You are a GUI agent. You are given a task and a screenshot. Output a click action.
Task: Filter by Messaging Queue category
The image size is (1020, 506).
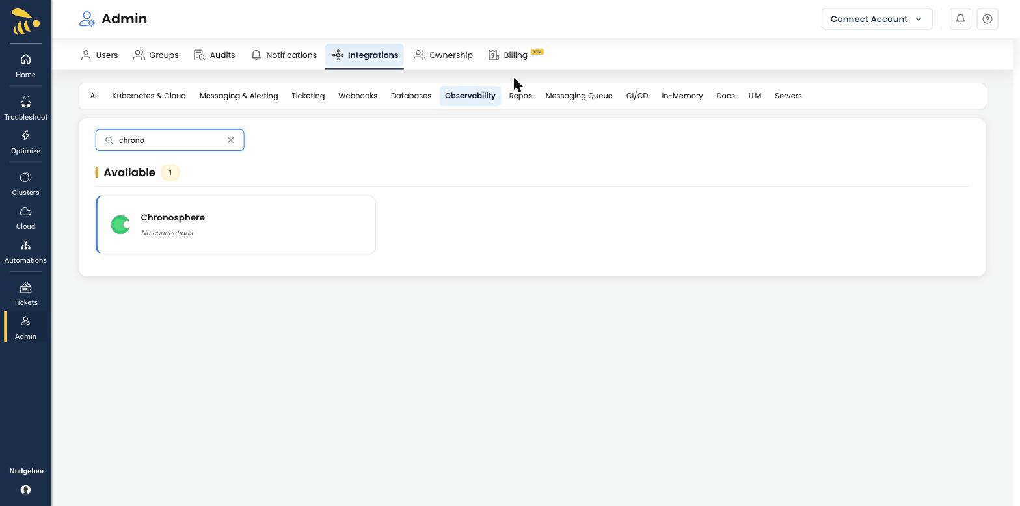[579, 96]
